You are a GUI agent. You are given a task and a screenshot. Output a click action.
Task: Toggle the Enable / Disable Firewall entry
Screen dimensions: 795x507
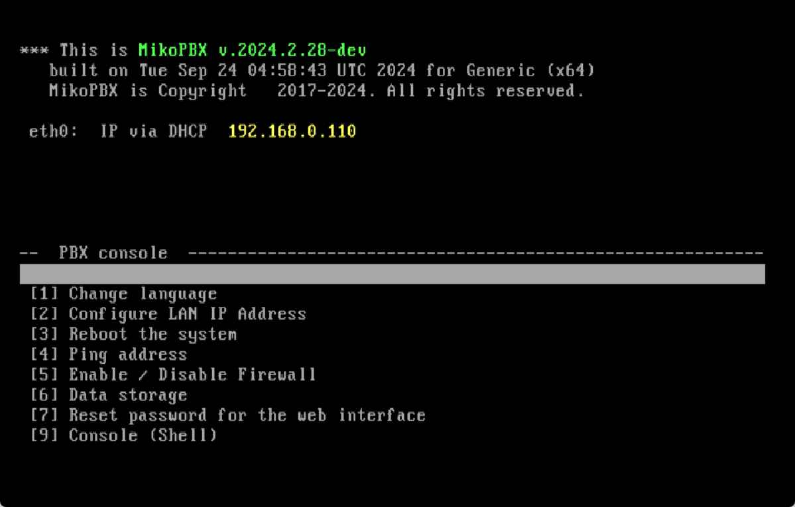point(173,375)
